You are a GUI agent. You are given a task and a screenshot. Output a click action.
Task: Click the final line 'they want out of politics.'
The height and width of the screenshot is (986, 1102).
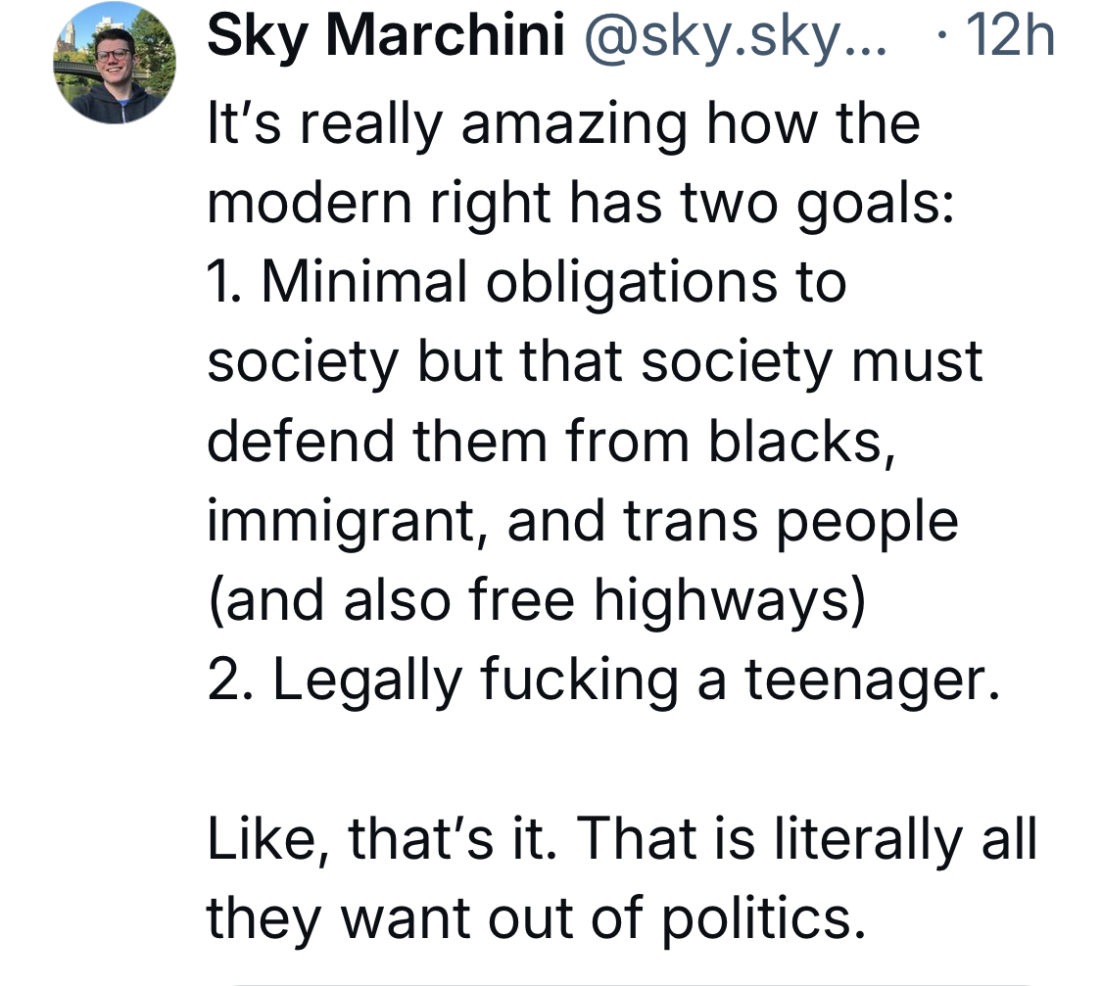pyautogui.click(x=536, y=918)
